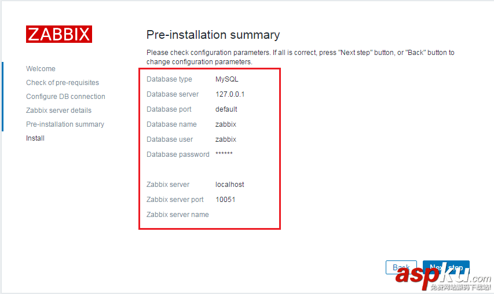Screen dimensions: 494x294
Task: Click the Pre-installation summary page heading
Action: (213, 35)
